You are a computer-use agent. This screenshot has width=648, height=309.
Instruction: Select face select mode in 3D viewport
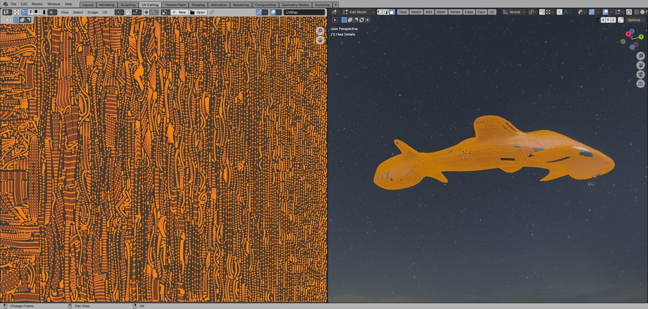click(x=392, y=12)
